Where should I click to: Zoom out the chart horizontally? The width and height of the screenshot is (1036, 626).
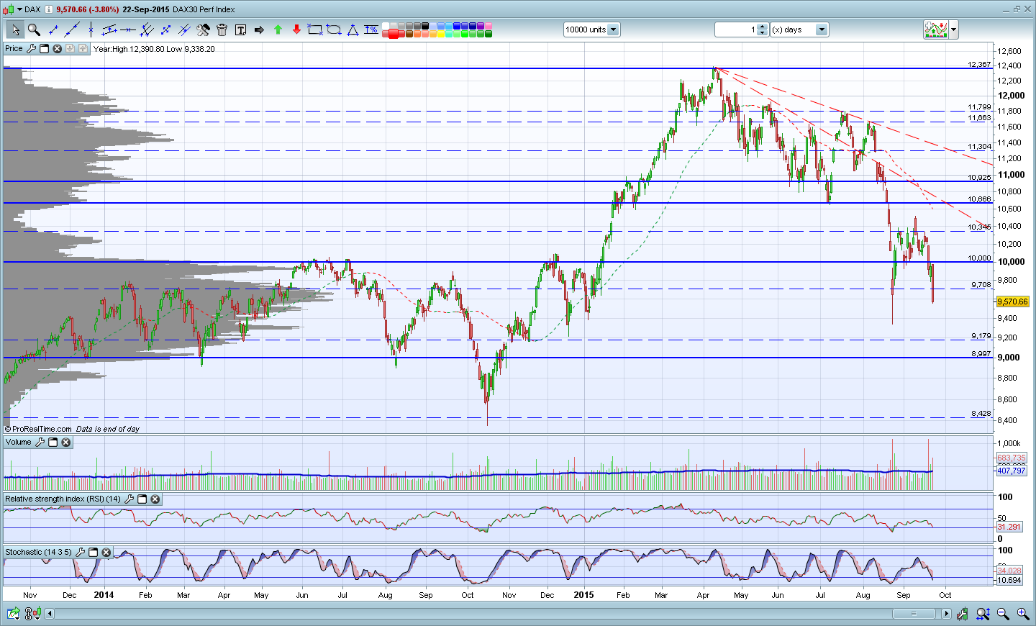pos(1003,614)
